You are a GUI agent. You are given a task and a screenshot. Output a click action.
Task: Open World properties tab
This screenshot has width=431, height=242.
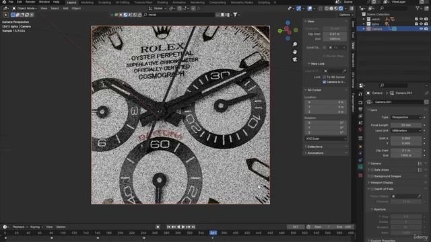pos(360,130)
